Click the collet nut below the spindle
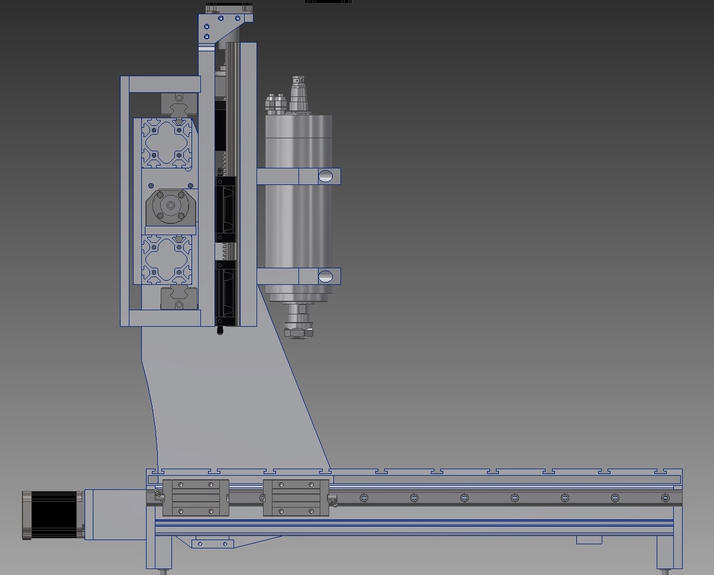The width and height of the screenshot is (714, 575). point(299,332)
